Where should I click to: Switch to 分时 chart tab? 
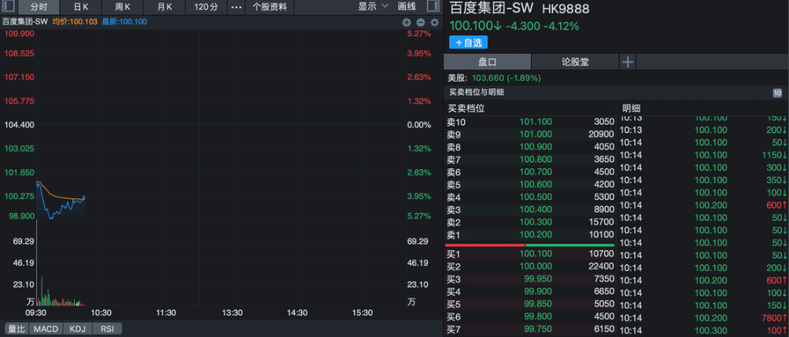pyautogui.click(x=39, y=7)
